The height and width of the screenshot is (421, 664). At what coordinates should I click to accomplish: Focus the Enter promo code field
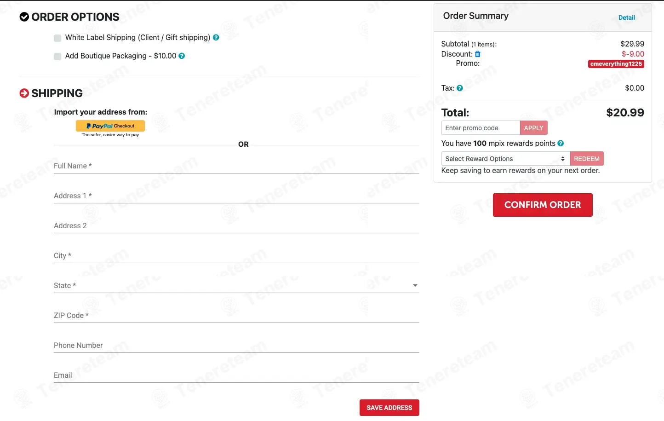click(481, 128)
